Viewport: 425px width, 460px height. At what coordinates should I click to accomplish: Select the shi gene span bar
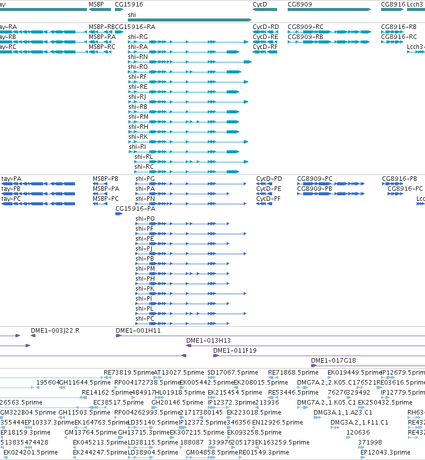tap(190, 20)
